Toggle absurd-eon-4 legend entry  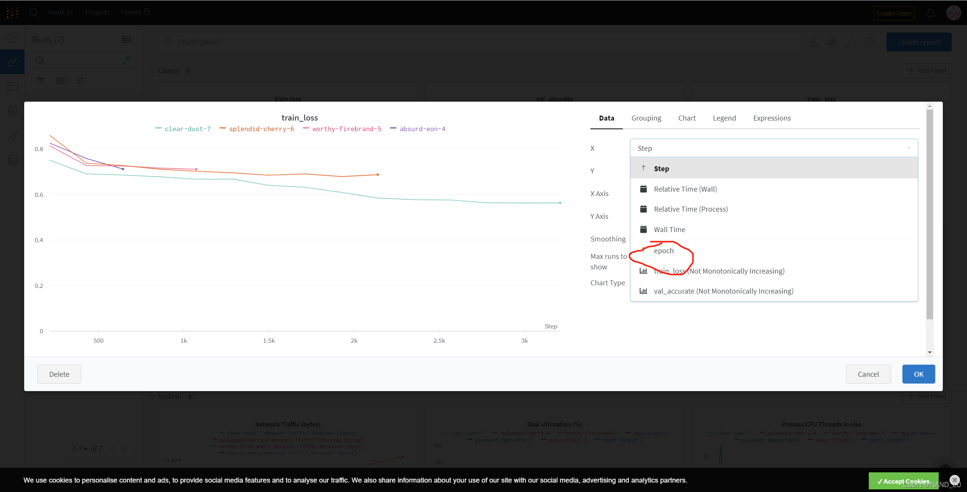click(x=422, y=129)
